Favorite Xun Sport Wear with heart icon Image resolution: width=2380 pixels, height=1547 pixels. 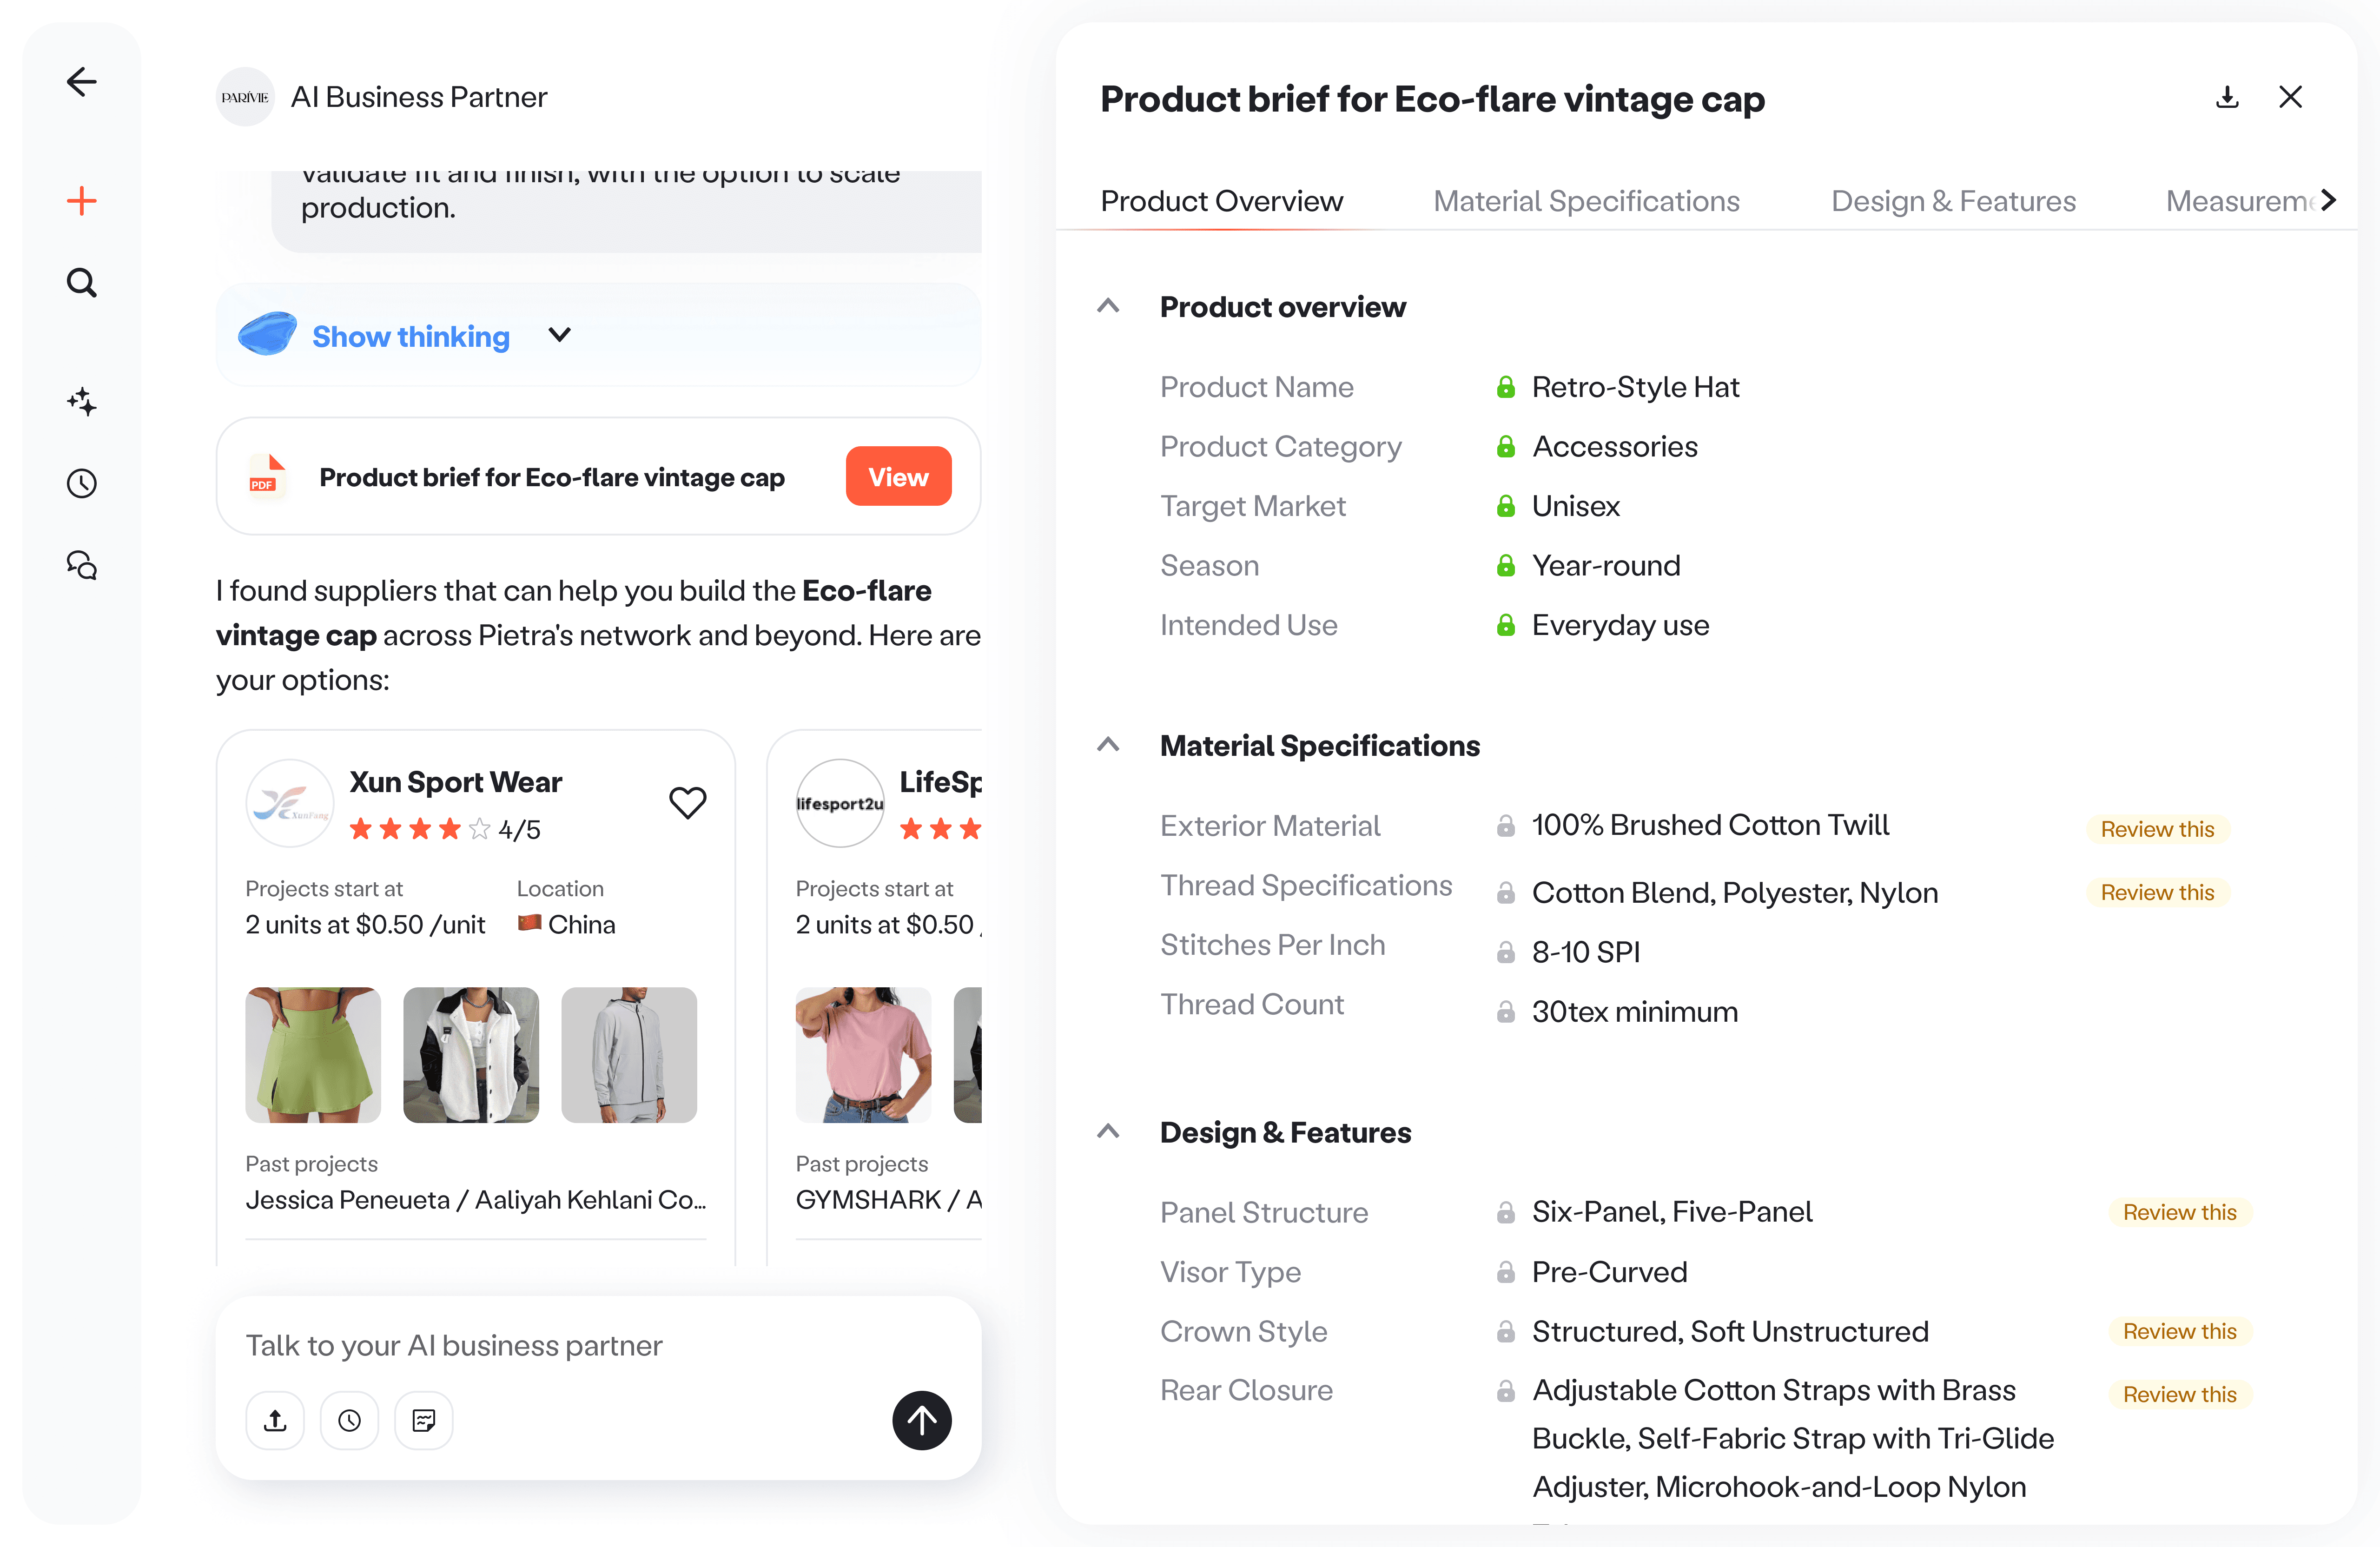[x=687, y=803]
